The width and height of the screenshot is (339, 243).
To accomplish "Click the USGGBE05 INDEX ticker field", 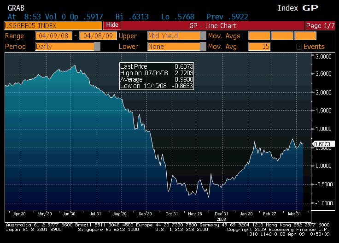I will tap(53, 25).
